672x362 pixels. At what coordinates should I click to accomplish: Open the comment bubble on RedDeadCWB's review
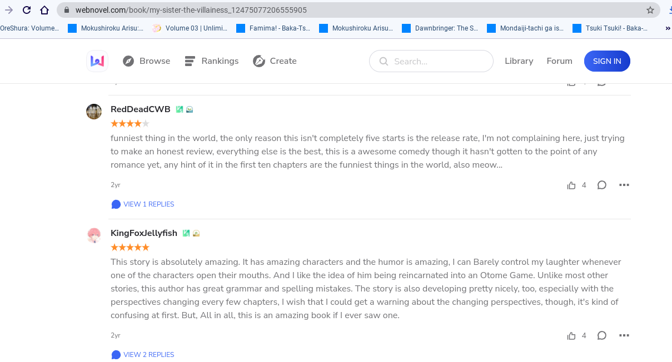click(x=602, y=185)
